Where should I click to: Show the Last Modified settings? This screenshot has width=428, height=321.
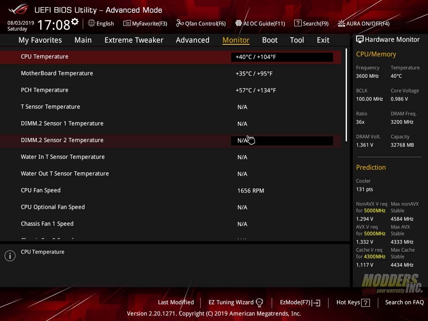176,302
